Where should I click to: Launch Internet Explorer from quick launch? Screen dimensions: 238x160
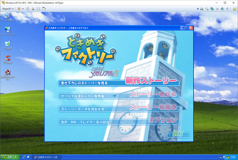(x=24, y=157)
